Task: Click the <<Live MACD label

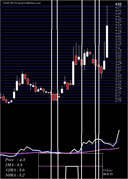Action: tap(108, 172)
